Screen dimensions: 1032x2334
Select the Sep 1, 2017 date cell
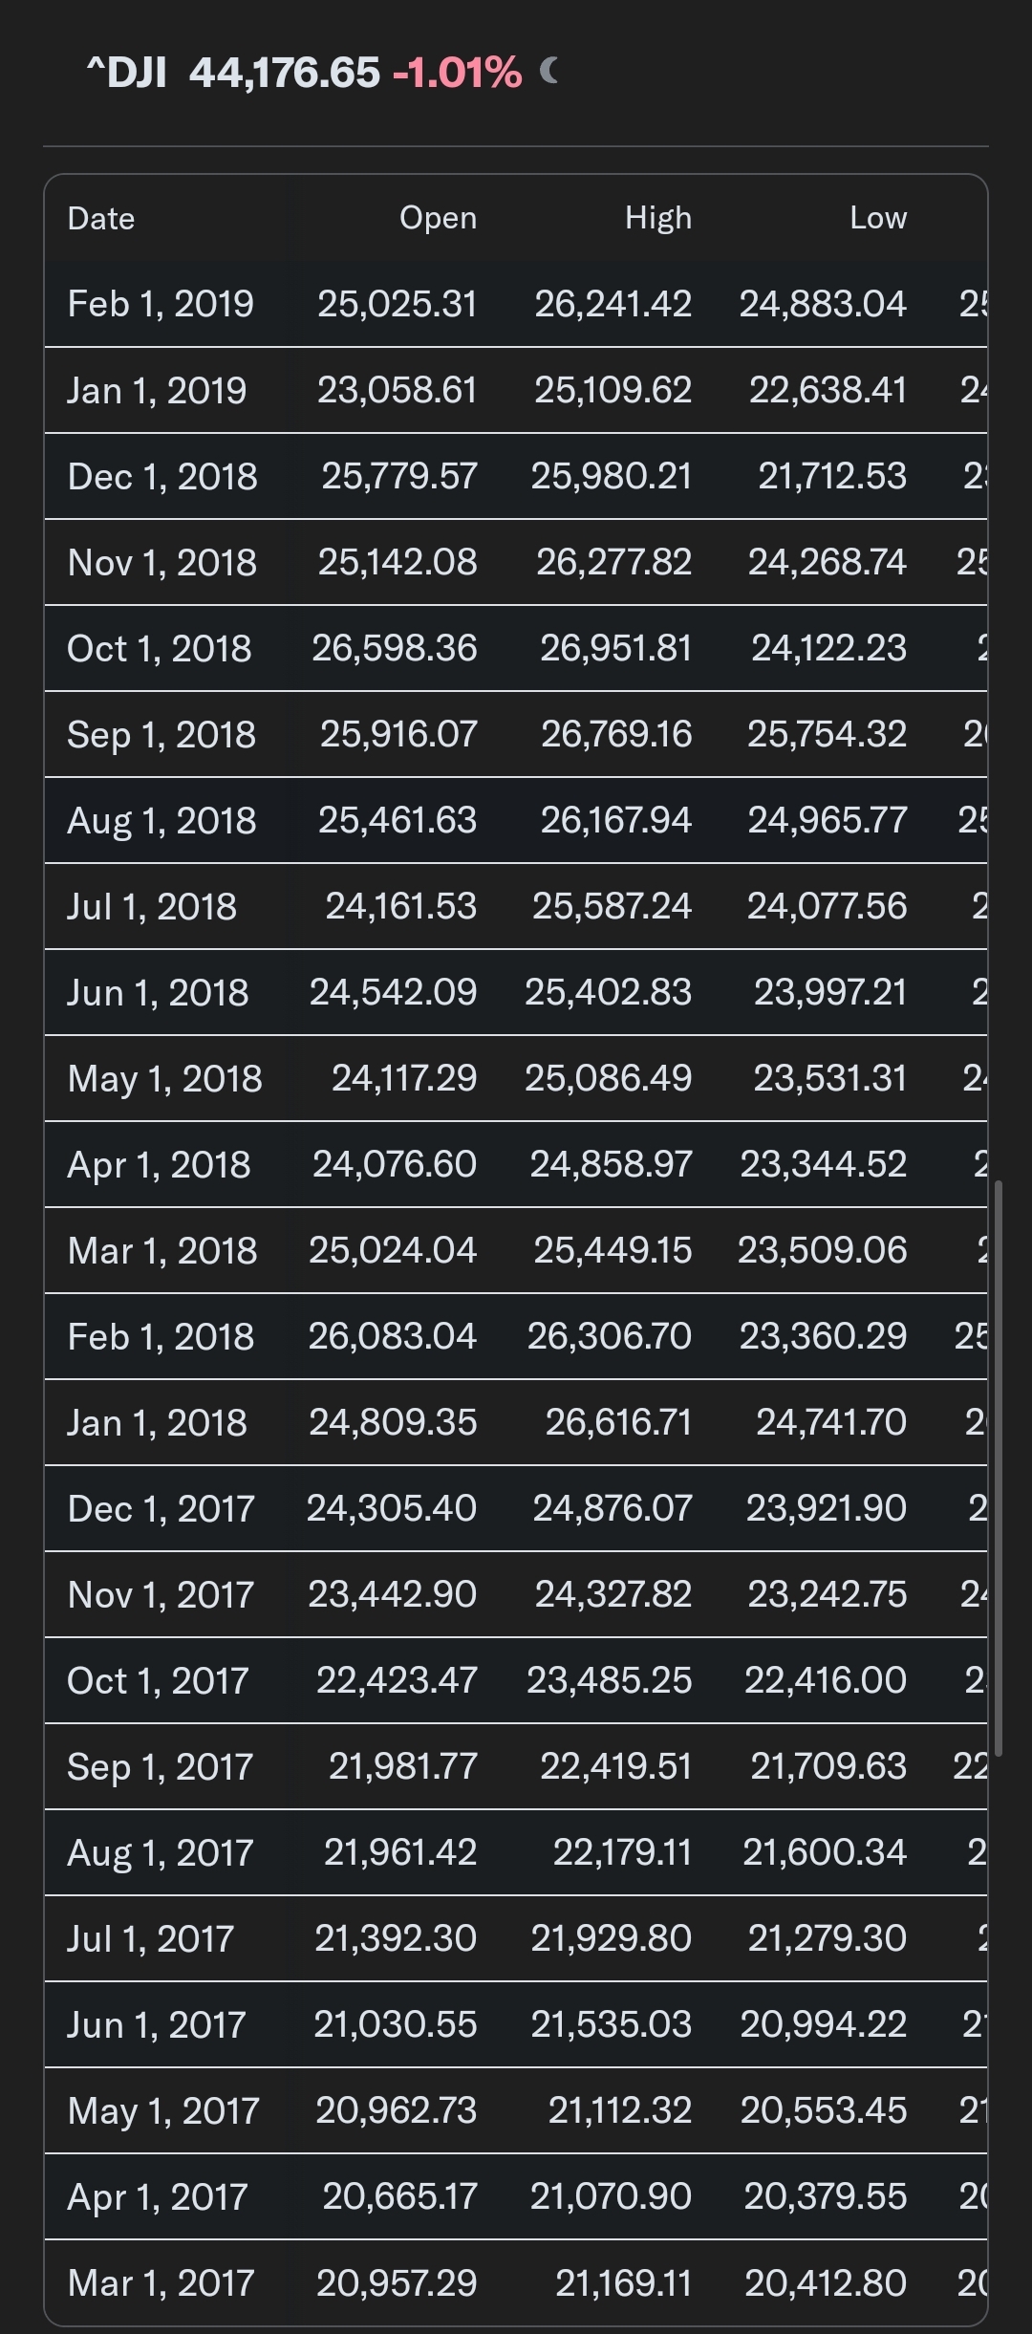point(161,1767)
